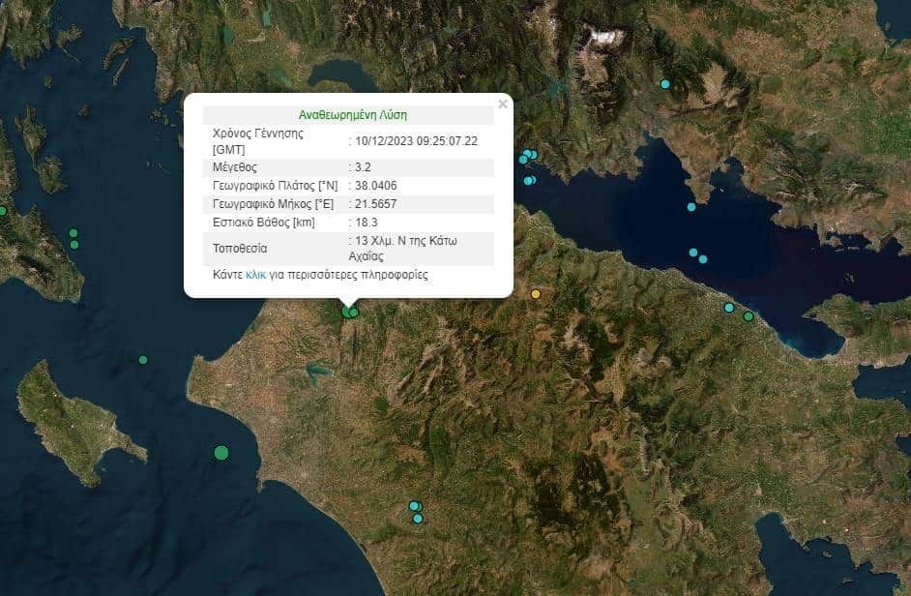
Task: Click the green popup title "Αναθεωρημένη Λύση"
Action: coord(352,114)
